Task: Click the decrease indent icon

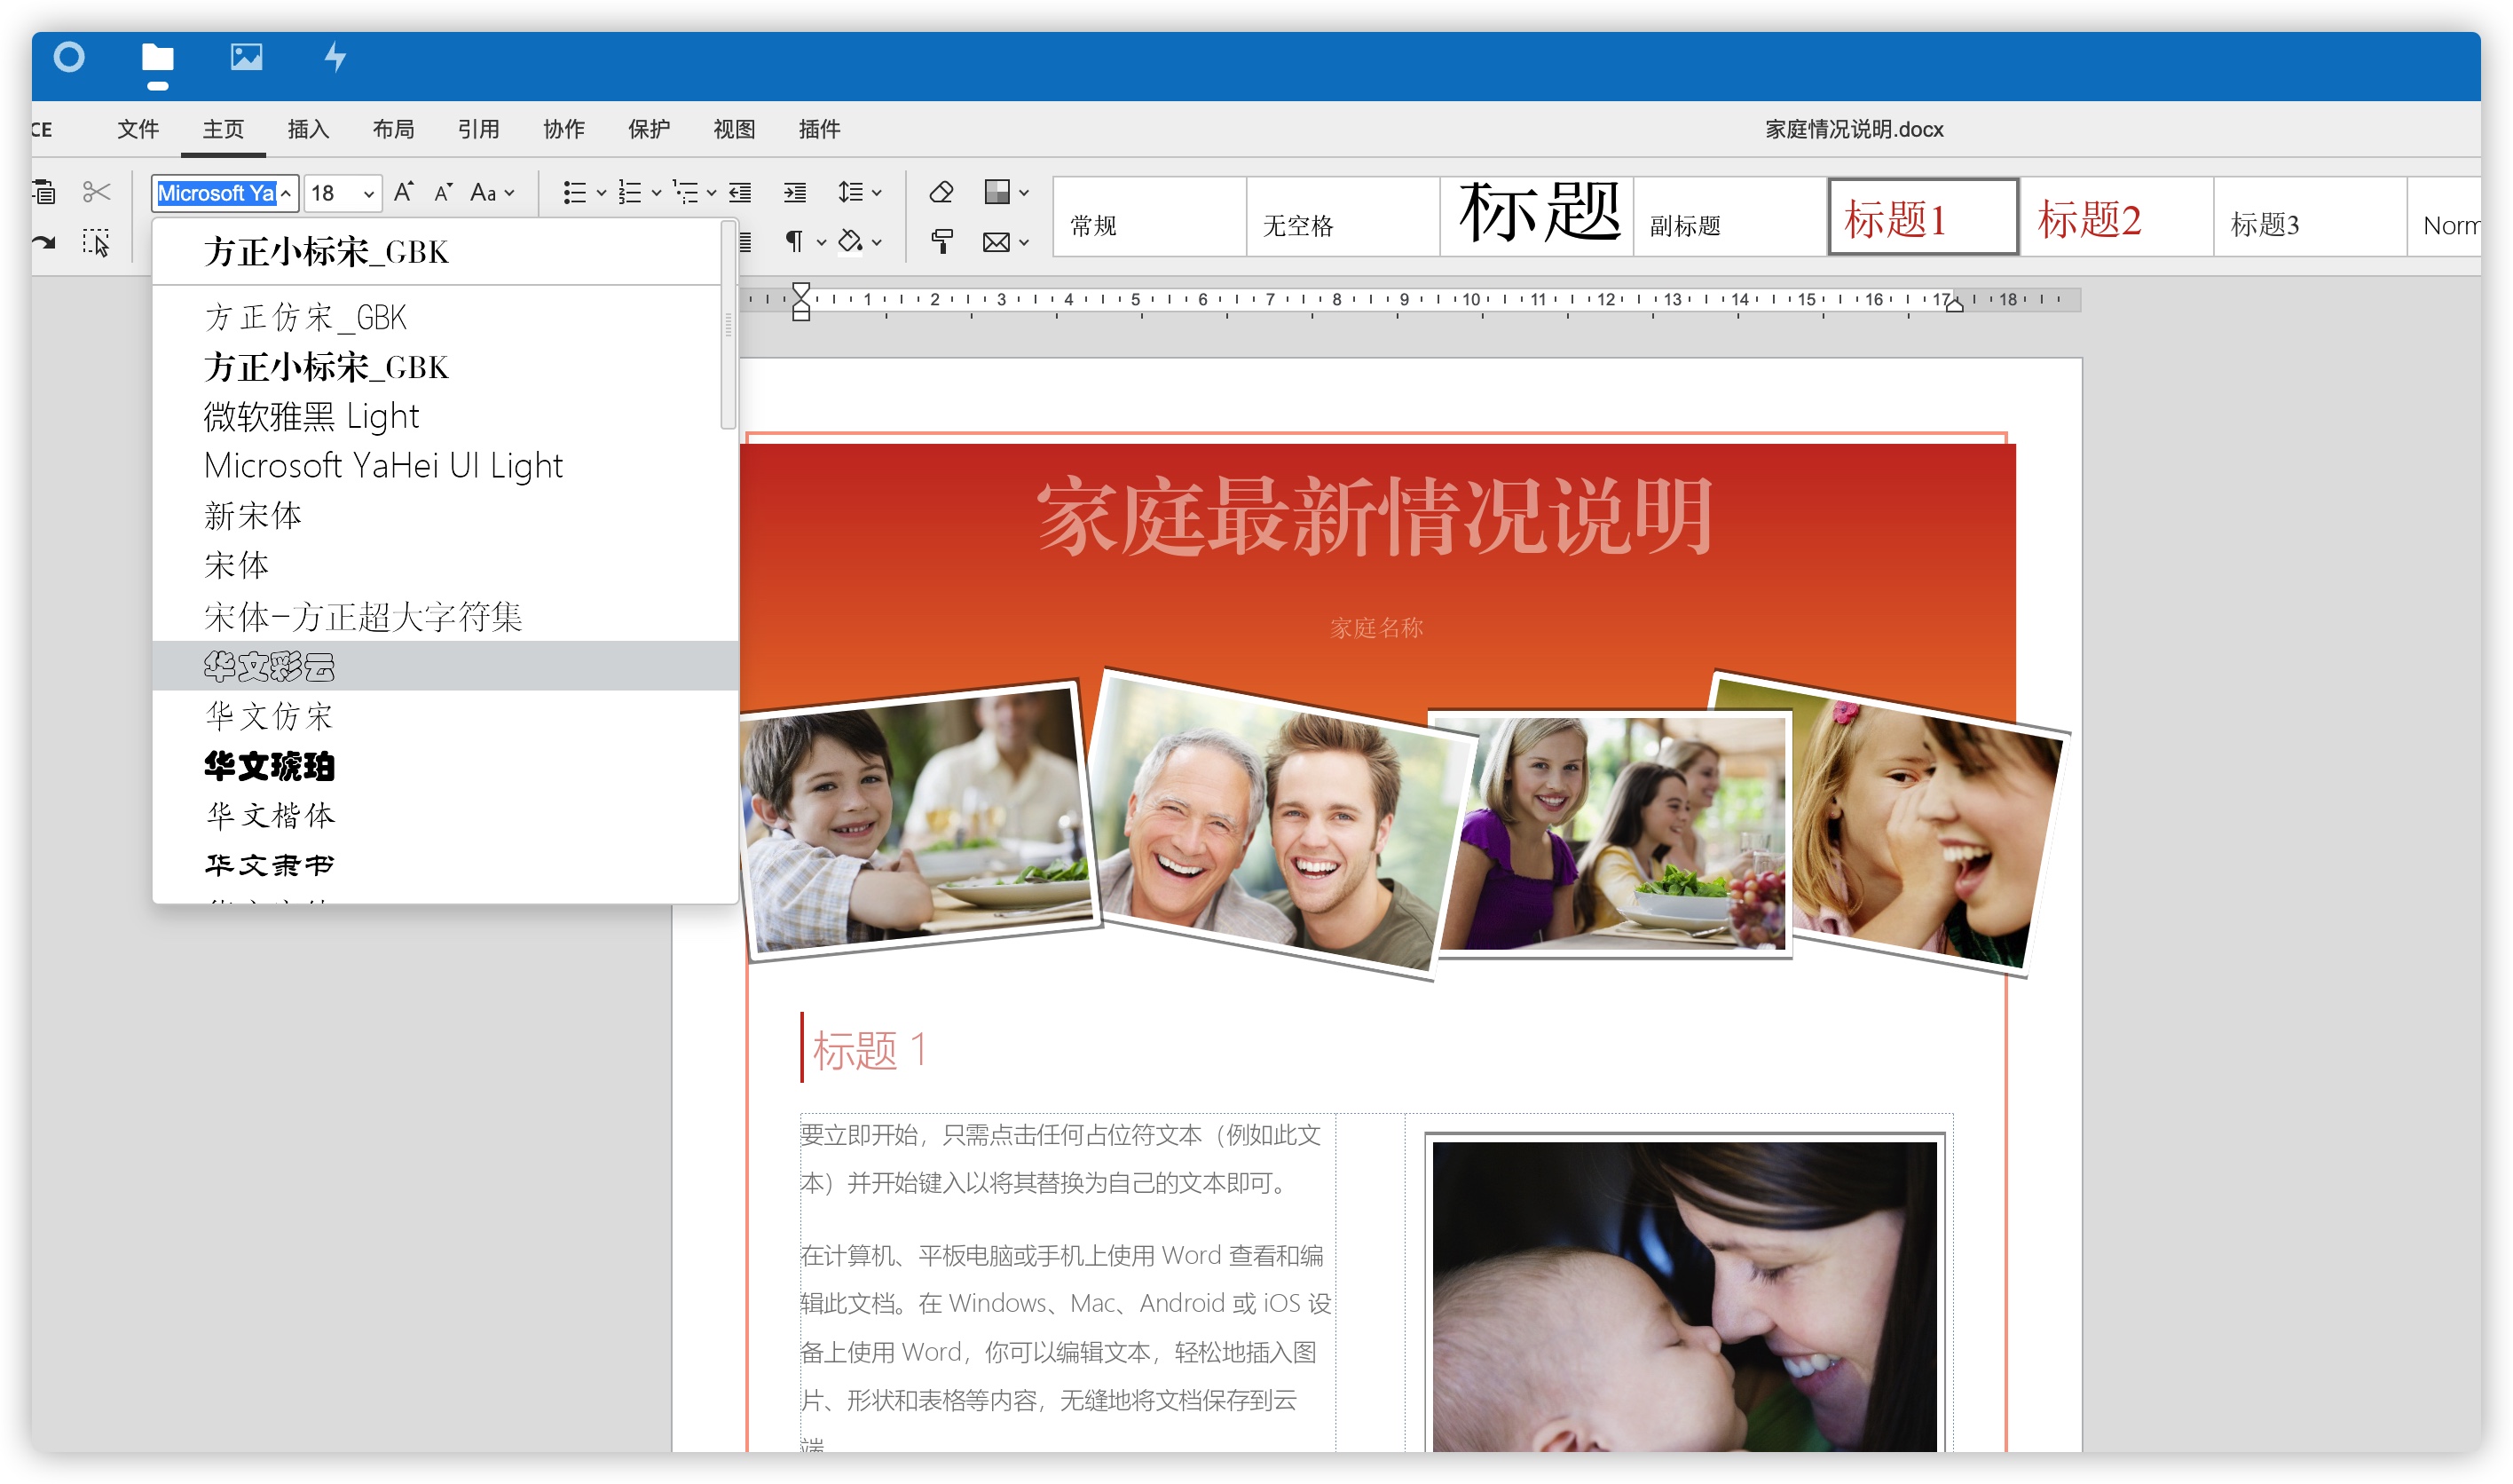Action: (741, 192)
